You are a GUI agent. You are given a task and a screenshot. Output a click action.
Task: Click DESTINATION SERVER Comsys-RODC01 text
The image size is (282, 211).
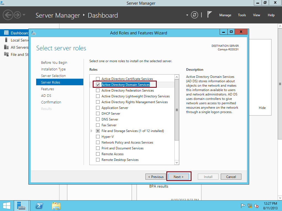[x=225, y=48]
